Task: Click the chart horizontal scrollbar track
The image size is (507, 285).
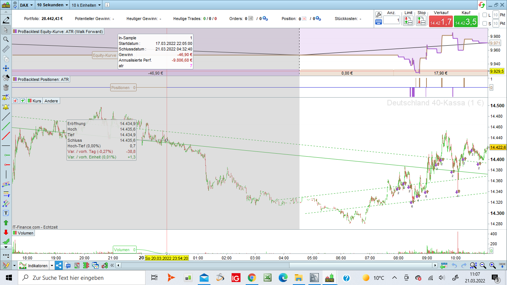Action: [x=277, y=265]
